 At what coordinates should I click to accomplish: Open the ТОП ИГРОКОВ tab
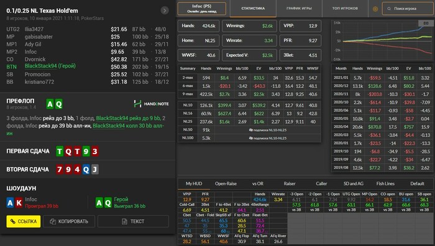[x=345, y=9]
